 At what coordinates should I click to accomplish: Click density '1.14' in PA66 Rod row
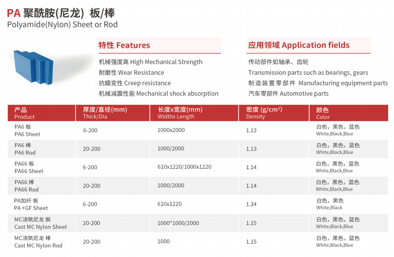(x=251, y=186)
